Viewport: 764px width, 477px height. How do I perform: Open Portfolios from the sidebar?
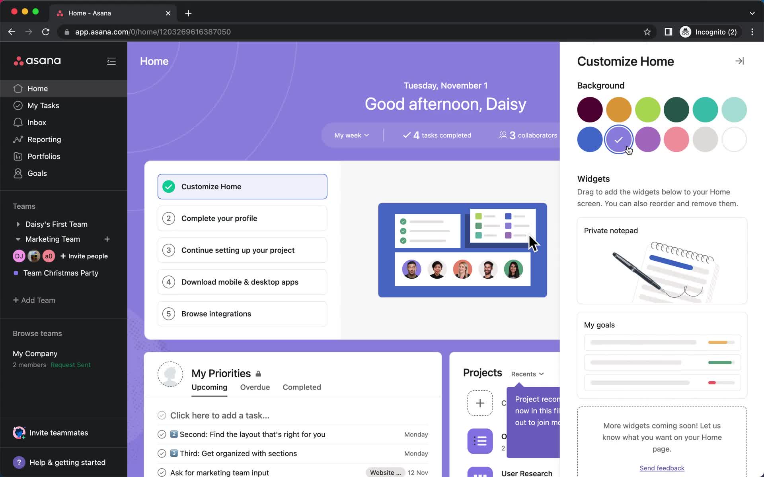pyautogui.click(x=64, y=157)
